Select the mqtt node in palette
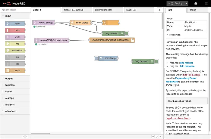211x139 pixels. [15, 37]
